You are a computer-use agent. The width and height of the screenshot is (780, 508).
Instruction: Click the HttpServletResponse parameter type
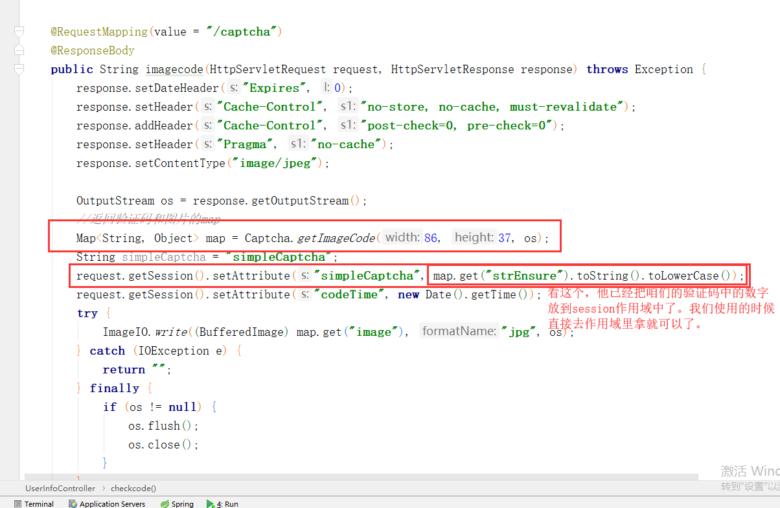(454, 69)
